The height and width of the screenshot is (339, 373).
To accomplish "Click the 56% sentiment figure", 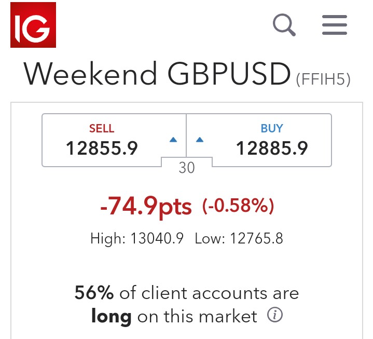I will pyautogui.click(x=94, y=292).
